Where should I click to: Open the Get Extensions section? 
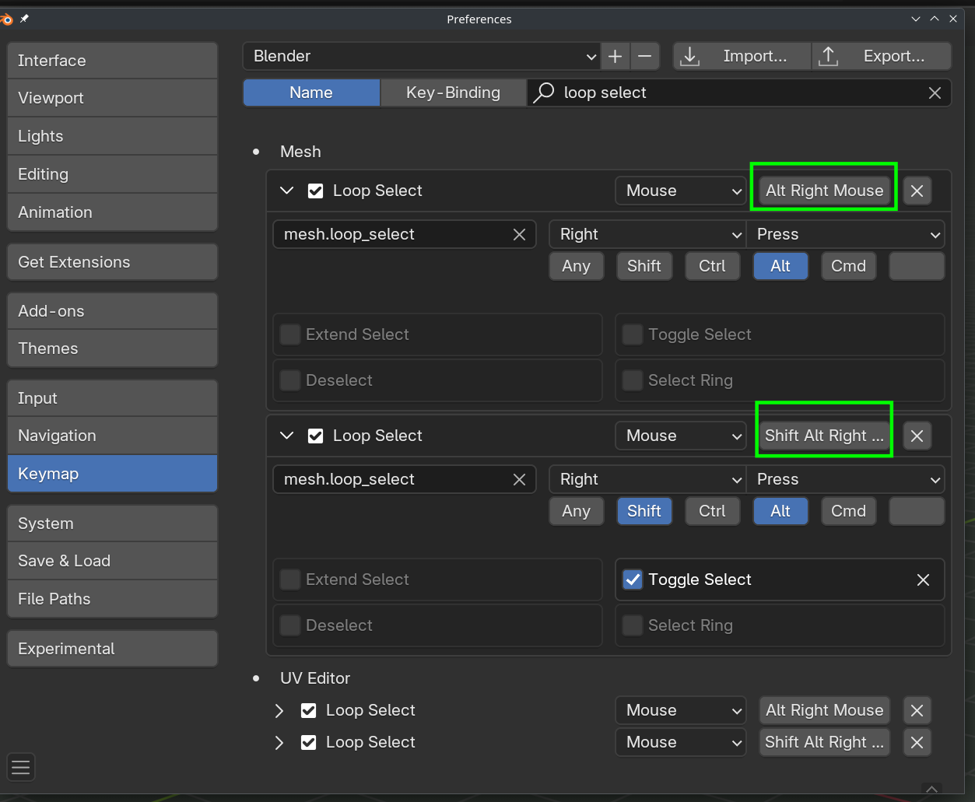tap(112, 262)
